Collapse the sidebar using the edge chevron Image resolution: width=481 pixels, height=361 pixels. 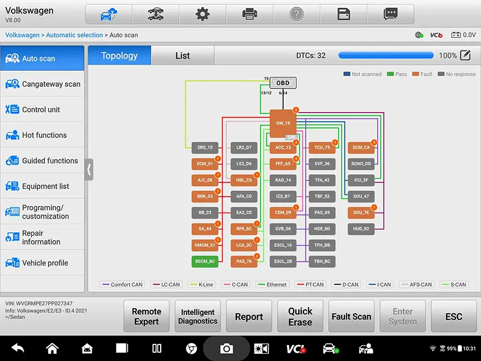coord(89,169)
